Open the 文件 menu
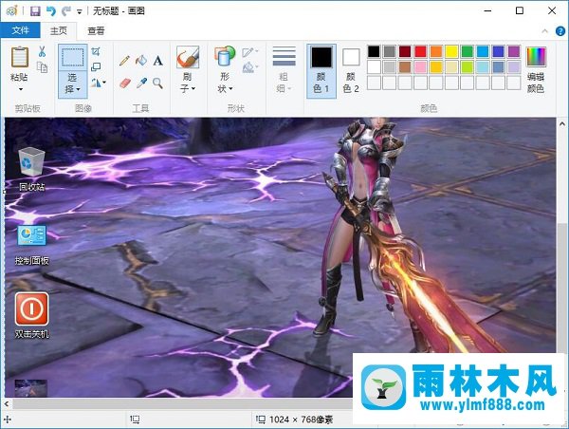Image resolution: width=569 pixels, height=429 pixels. click(x=20, y=30)
